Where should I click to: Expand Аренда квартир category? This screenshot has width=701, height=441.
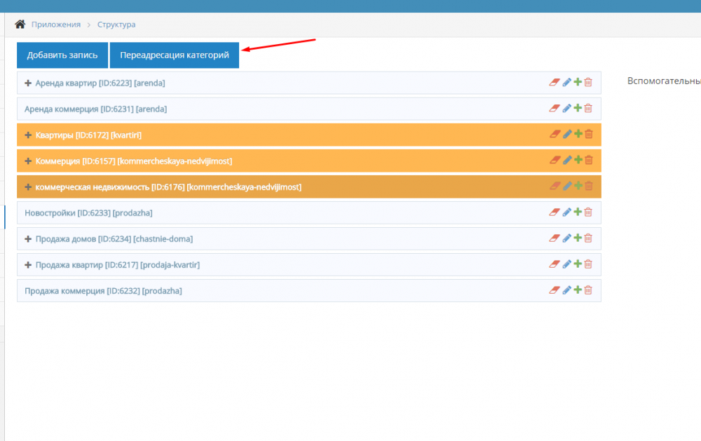pos(28,83)
